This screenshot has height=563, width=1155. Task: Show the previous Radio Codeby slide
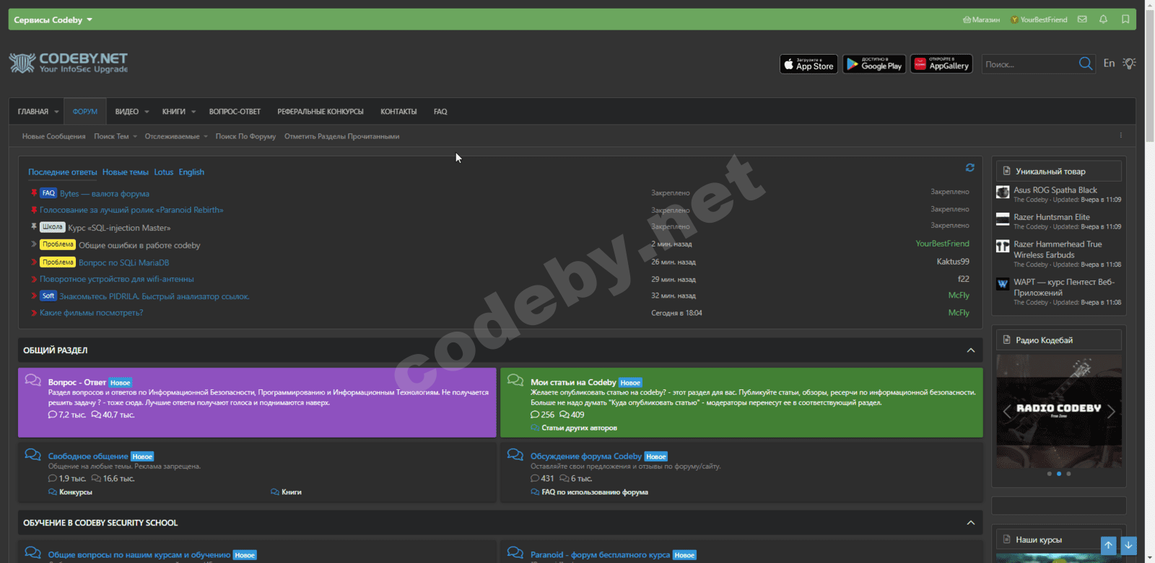(1007, 412)
